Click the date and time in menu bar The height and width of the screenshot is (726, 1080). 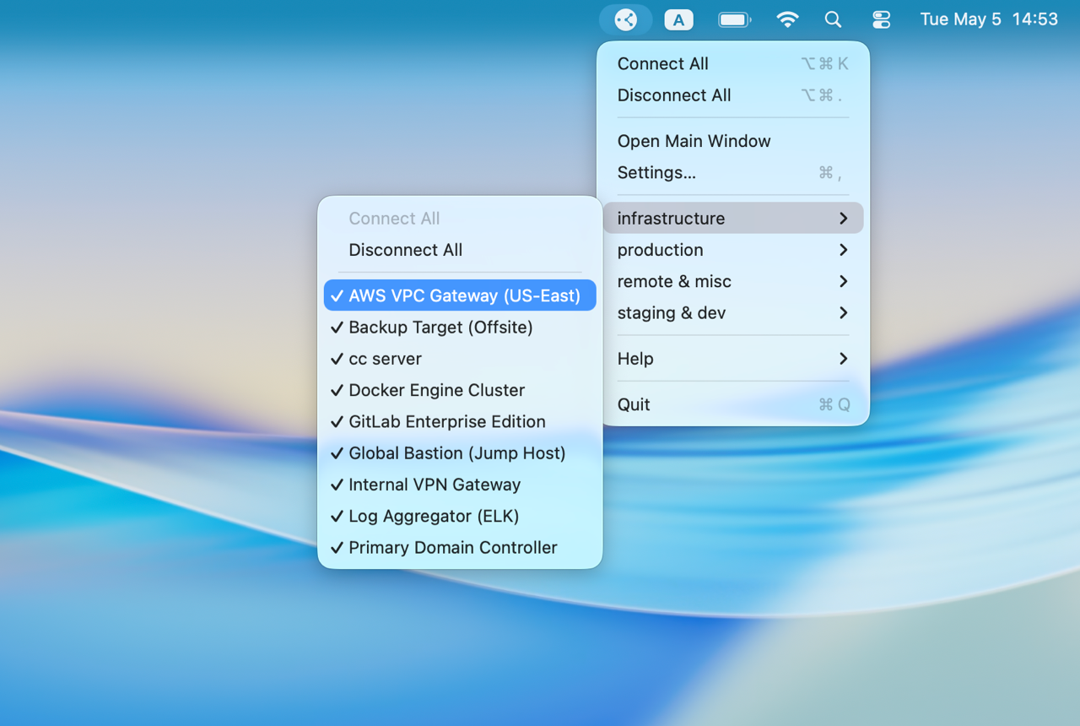coord(989,19)
